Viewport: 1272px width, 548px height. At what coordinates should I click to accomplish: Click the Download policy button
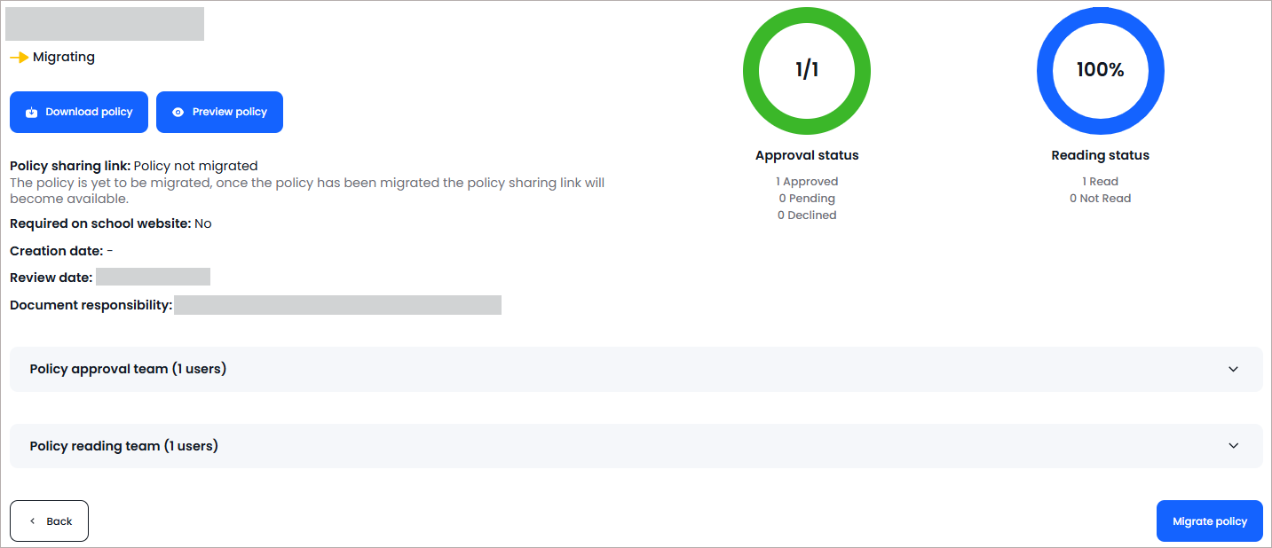click(79, 113)
